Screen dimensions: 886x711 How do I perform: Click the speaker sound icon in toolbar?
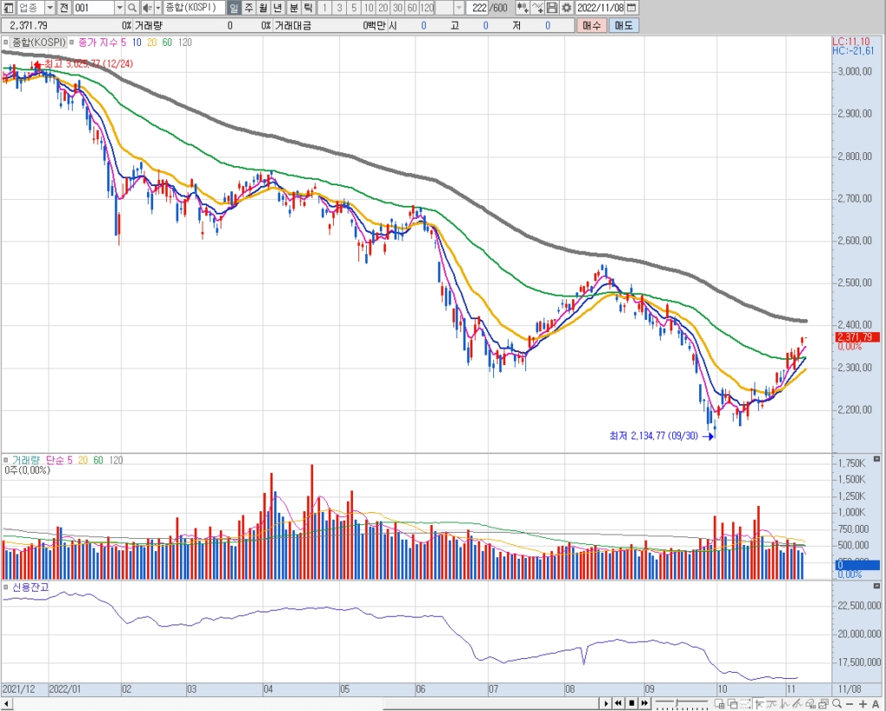(146, 8)
